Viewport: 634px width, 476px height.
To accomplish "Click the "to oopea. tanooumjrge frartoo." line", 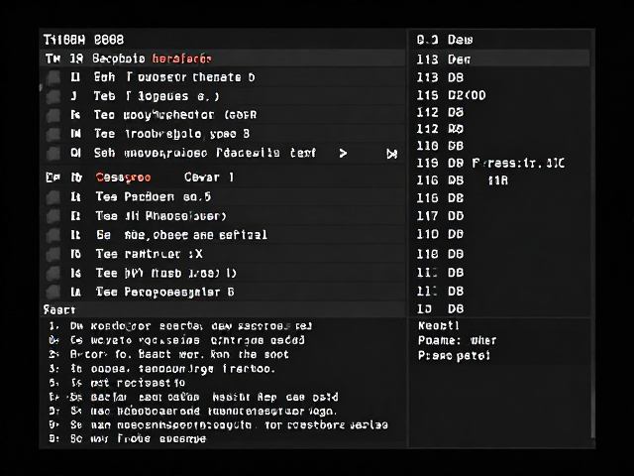I will click(162, 369).
